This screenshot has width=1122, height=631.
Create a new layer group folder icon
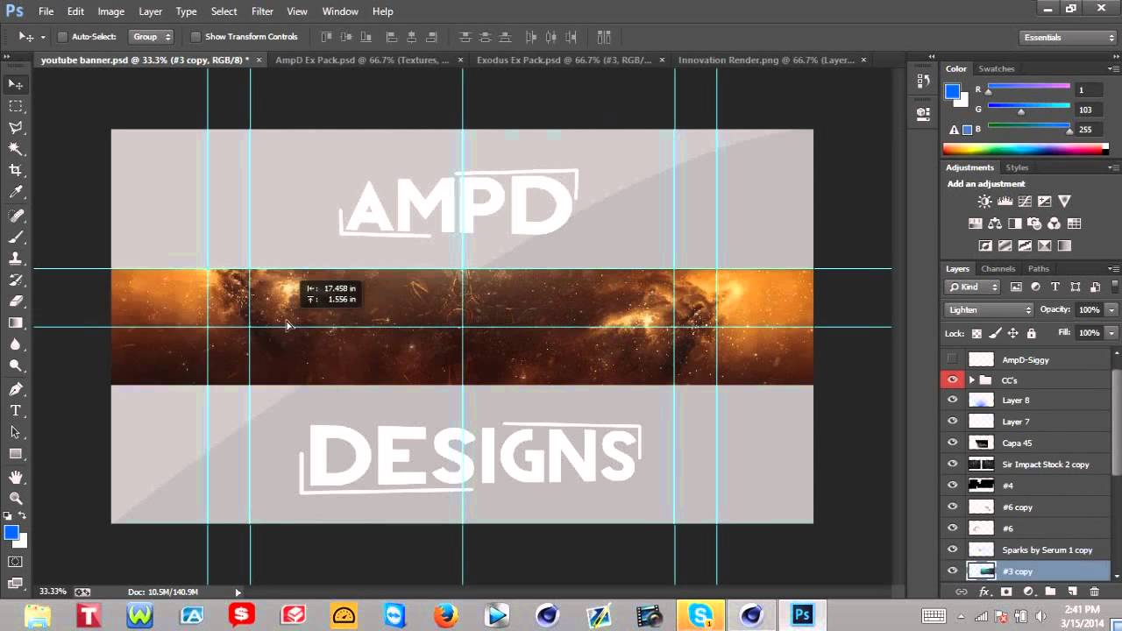tap(1050, 592)
